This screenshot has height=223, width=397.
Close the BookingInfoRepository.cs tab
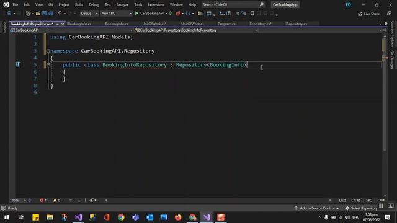63,24
